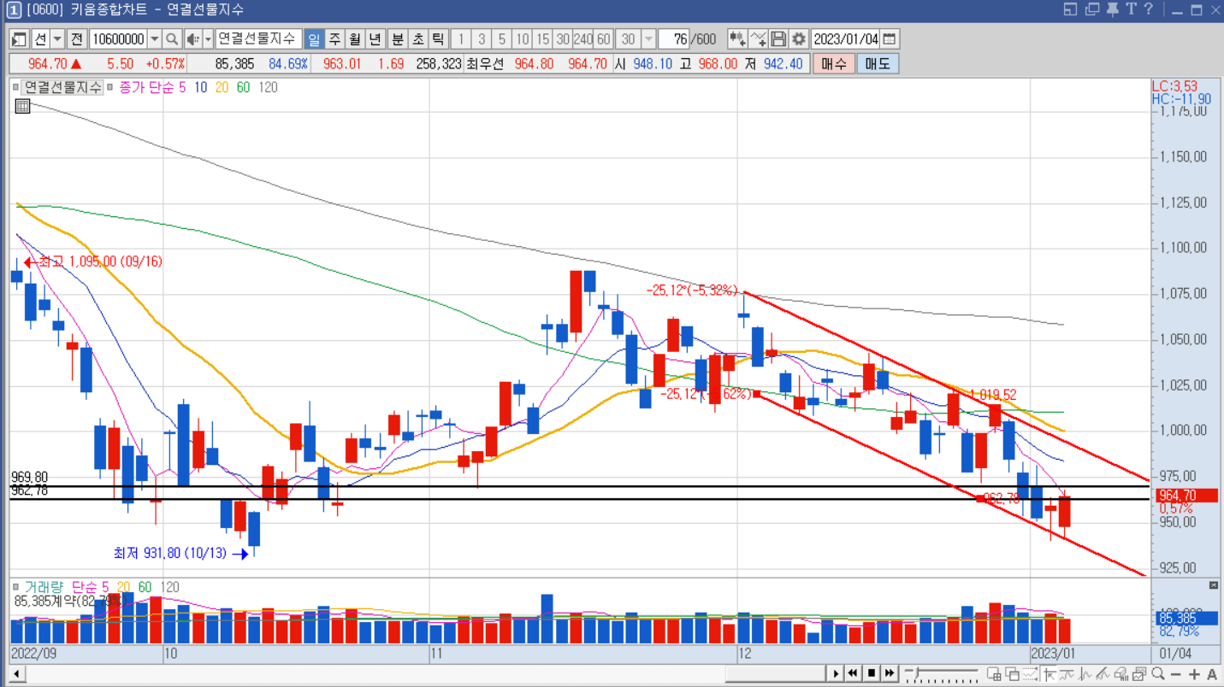This screenshot has height=687, width=1224.
Task: Open chart settings gear icon
Action: coord(799,39)
